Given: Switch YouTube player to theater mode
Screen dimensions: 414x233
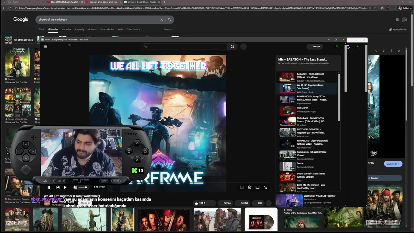Looking at the screenshot, I should [x=257, y=187].
